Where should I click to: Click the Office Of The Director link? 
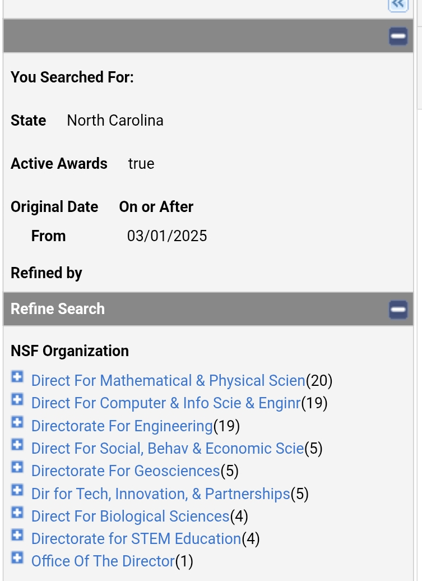[x=103, y=561]
